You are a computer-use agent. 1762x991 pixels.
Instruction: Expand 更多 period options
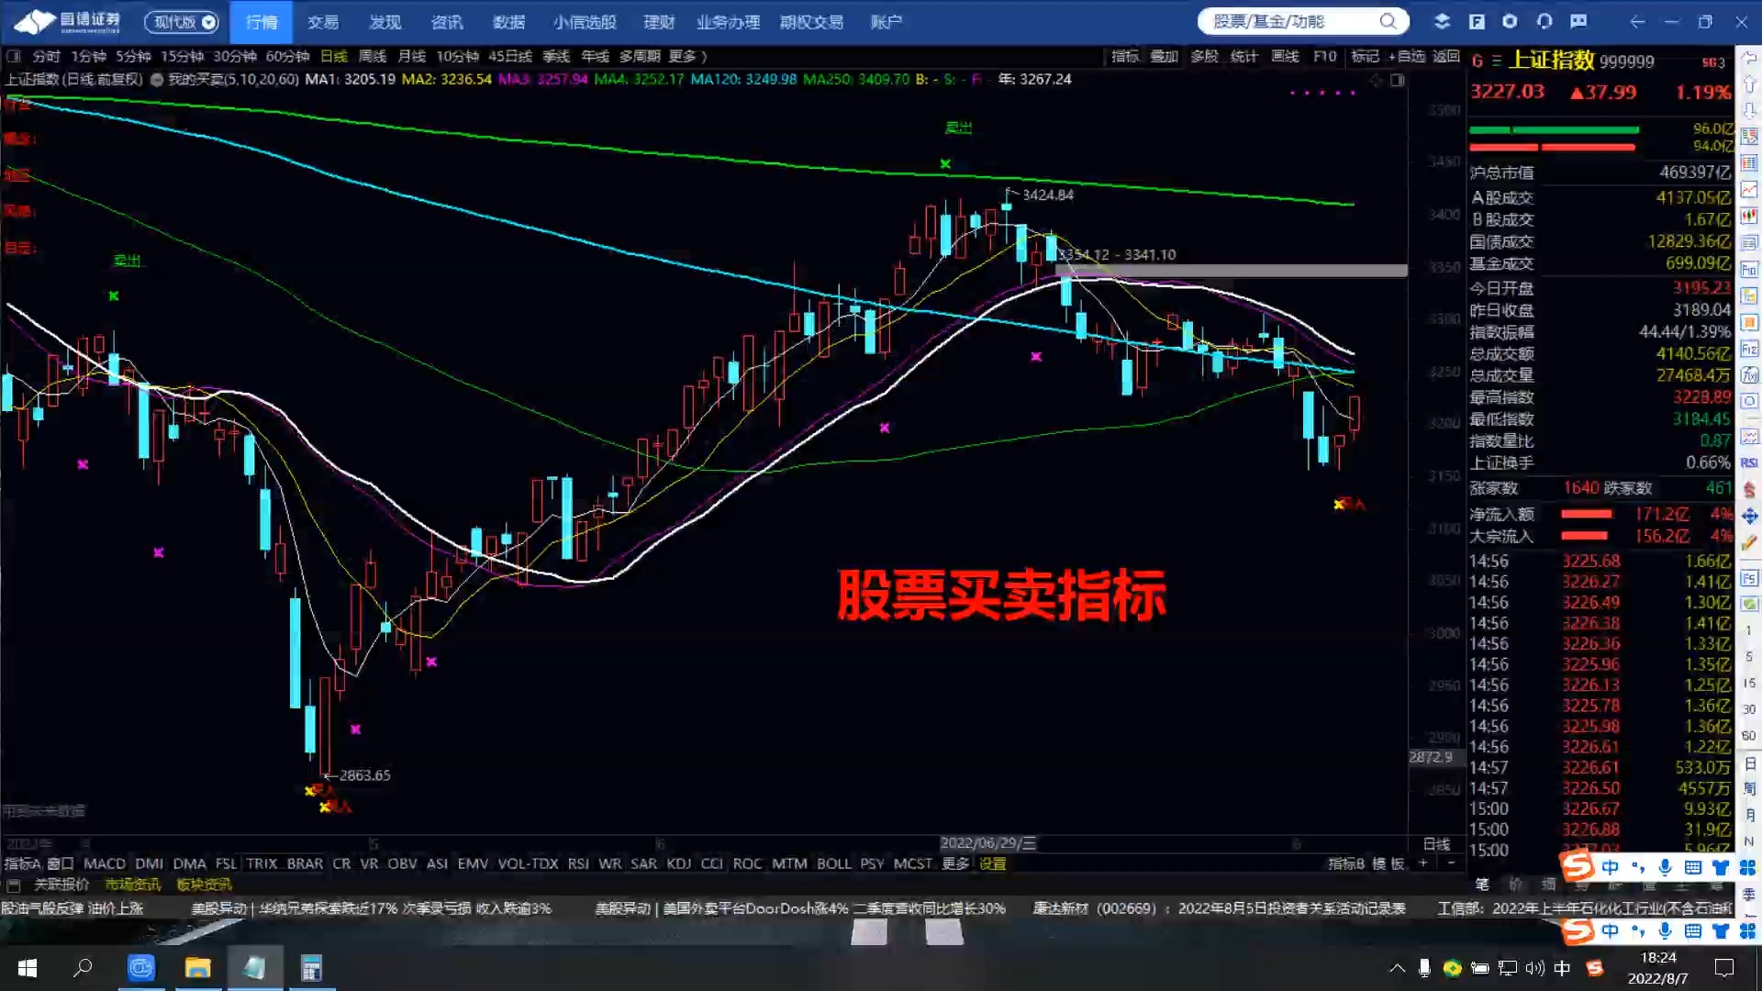(686, 57)
